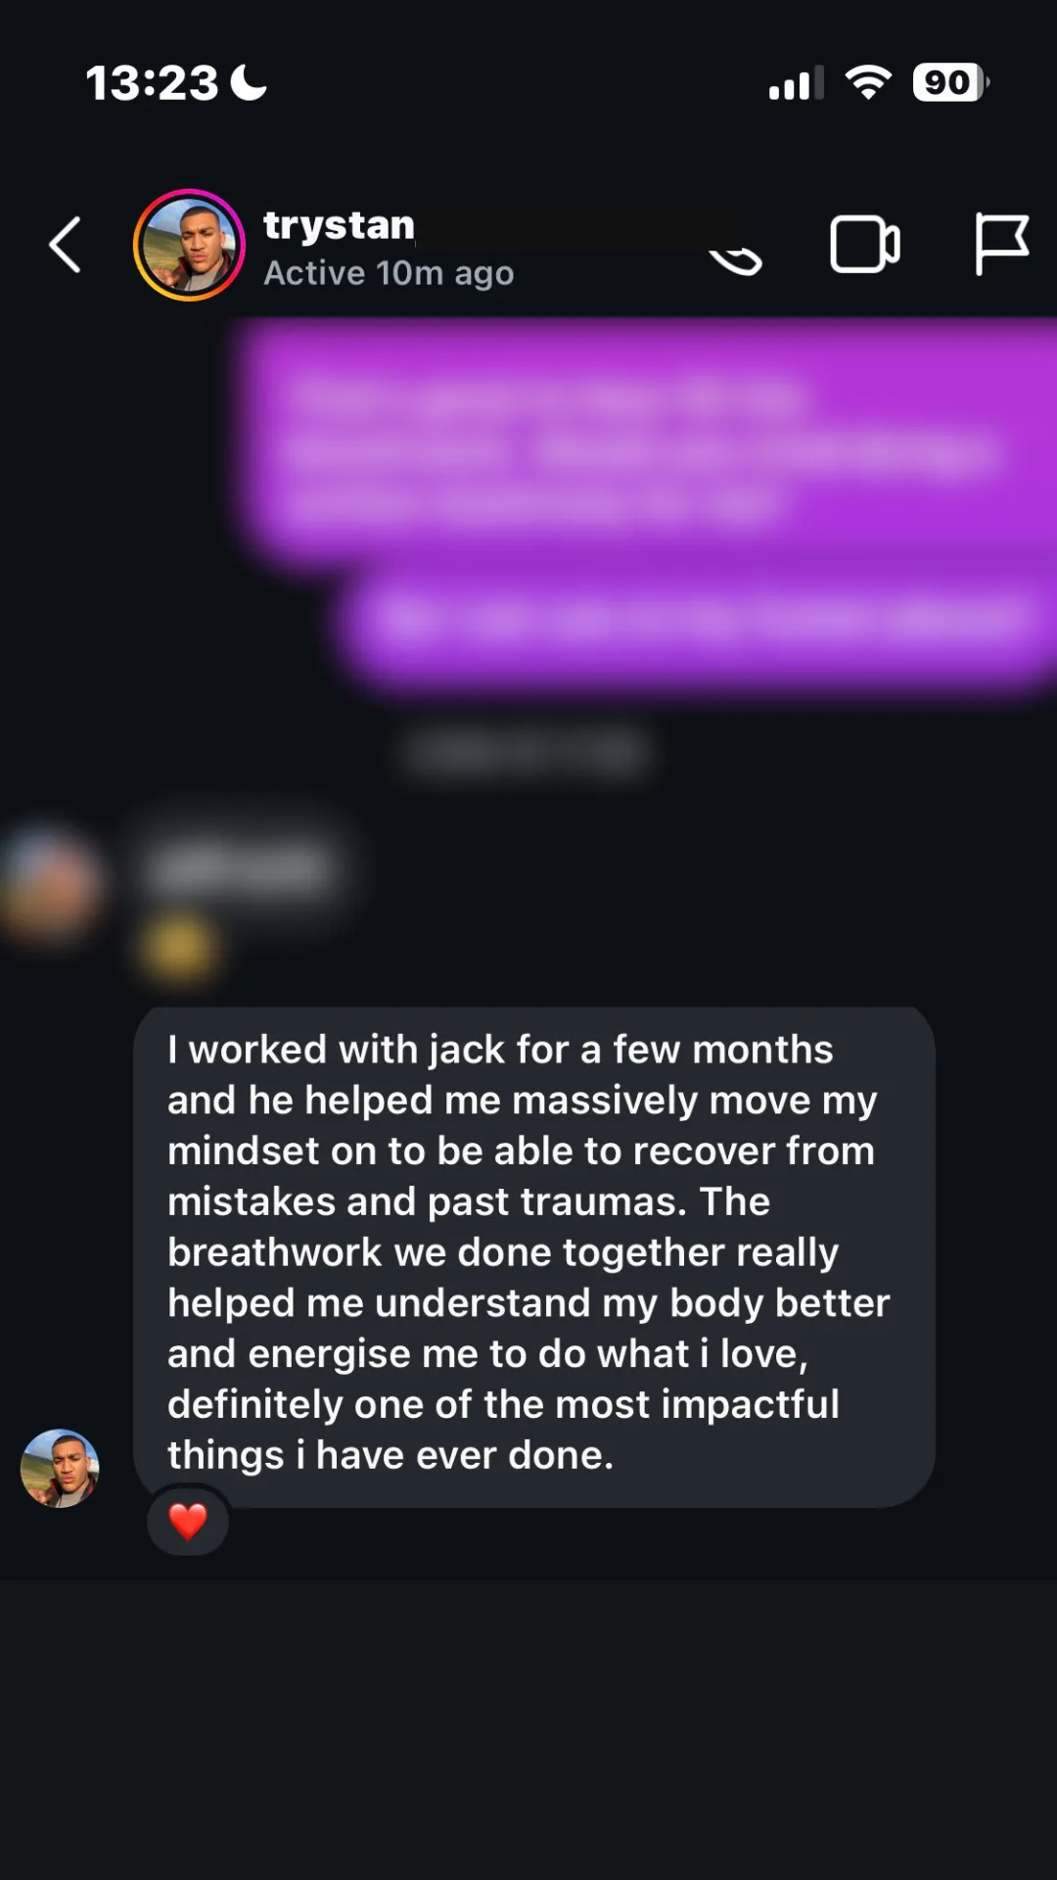
Task: Tap the first blurred purple sent message
Action: click(646, 446)
